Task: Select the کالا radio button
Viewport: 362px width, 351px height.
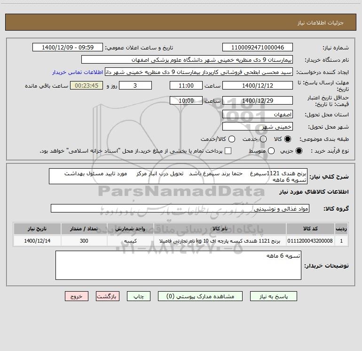Action: [x=288, y=139]
